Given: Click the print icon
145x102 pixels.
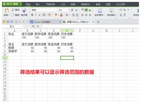Looking at the screenshot, I should point(12,22).
